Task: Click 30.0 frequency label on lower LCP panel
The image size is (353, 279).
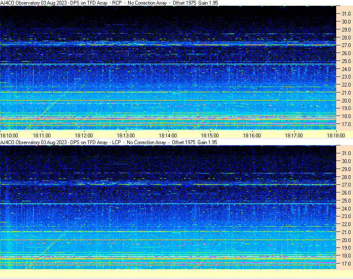Action: pos(346,161)
